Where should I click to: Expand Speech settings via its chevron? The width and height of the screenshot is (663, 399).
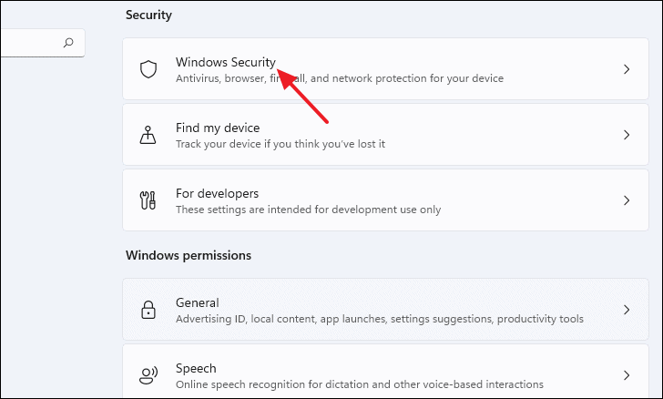tap(627, 375)
